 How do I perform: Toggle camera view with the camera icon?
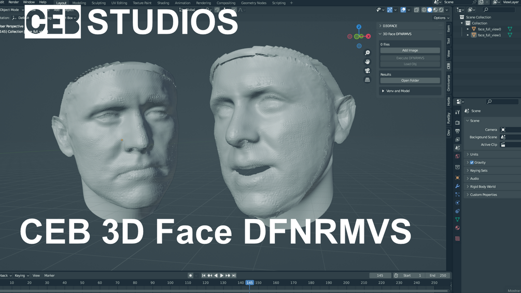click(x=367, y=71)
